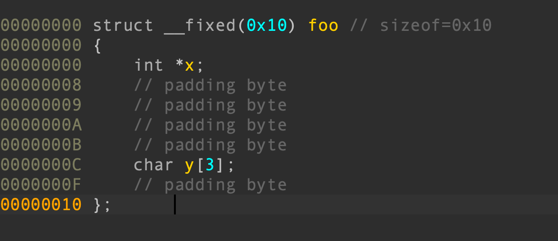Select the offset 0000000C in the gutter
Screen dimensions: 558x241
(41, 165)
